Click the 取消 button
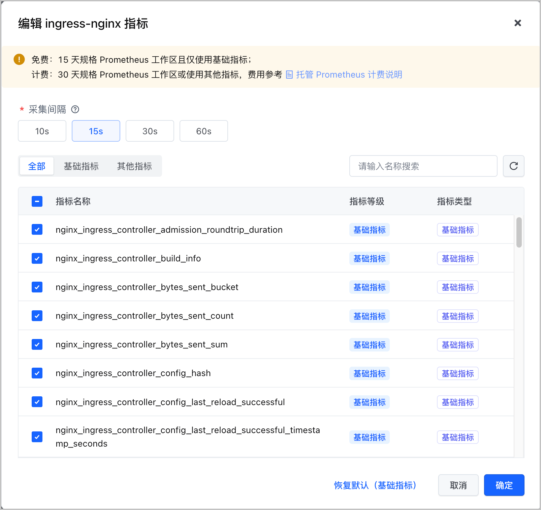The height and width of the screenshot is (510, 541). (458, 485)
